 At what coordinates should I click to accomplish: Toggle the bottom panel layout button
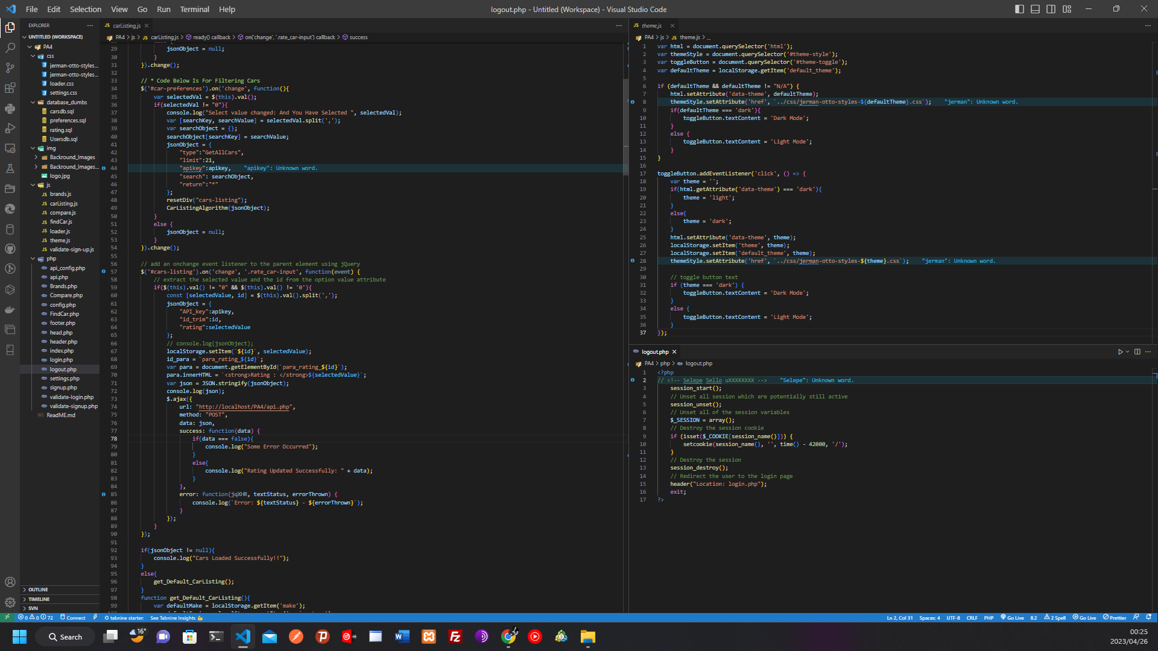click(x=1035, y=9)
